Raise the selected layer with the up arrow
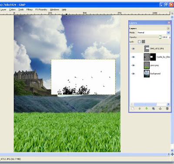 click(x=140, y=108)
